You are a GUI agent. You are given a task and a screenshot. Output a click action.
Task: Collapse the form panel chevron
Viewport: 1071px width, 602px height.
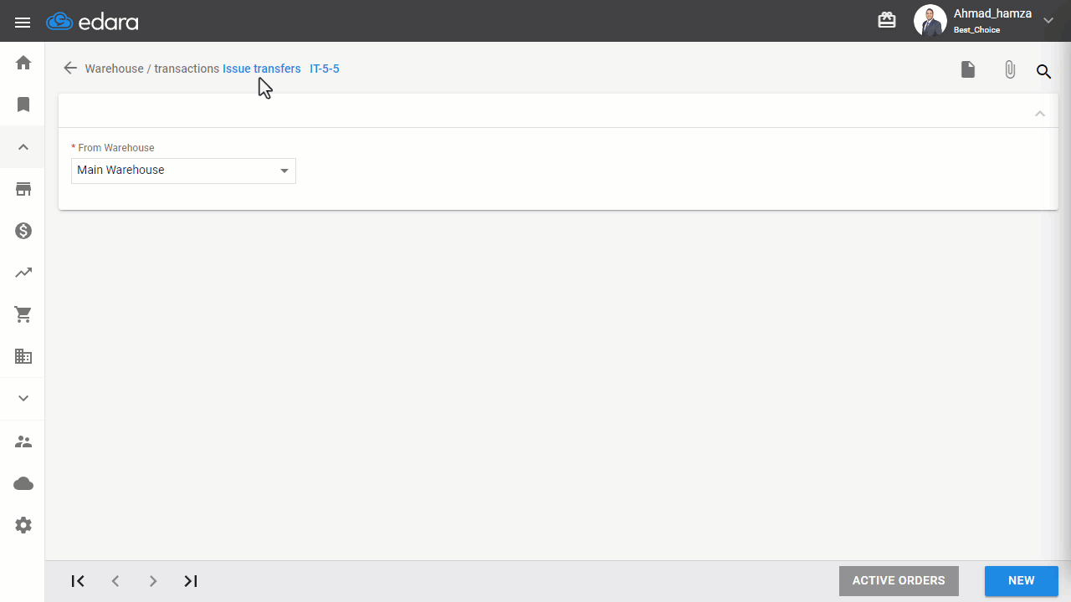tap(1040, 113)
